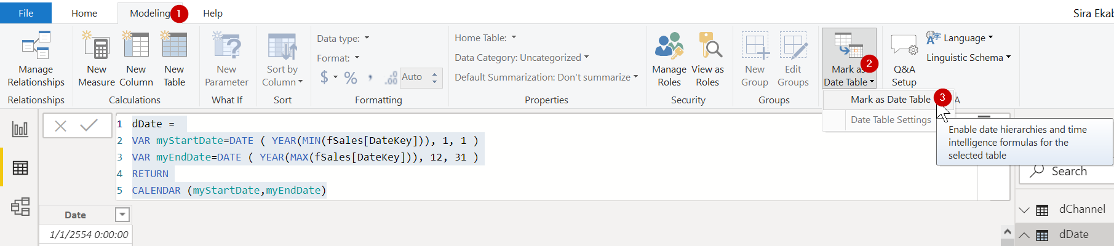
Task: Open the Linguistic Schema menu
Action: (x=968, y=58)
